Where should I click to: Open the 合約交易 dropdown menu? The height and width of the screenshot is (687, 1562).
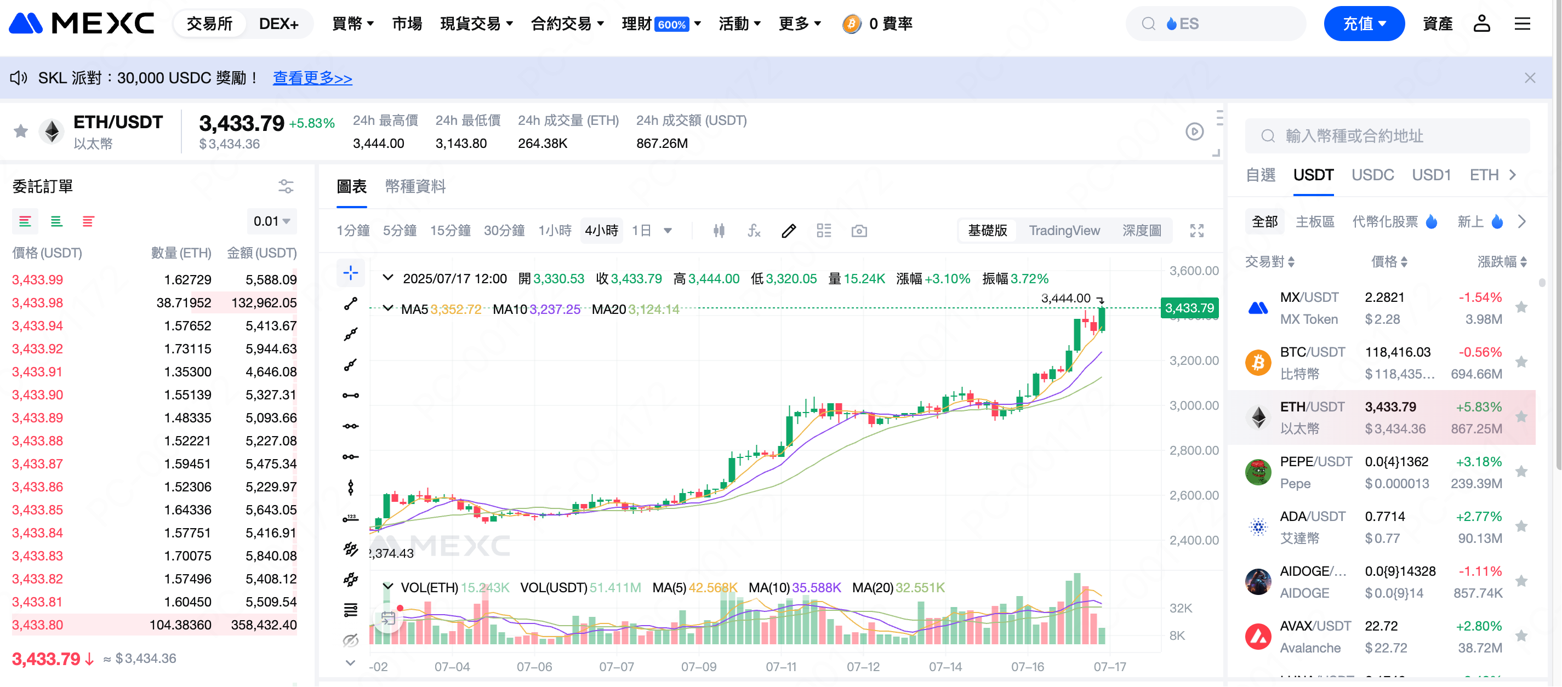click(568, 24)
